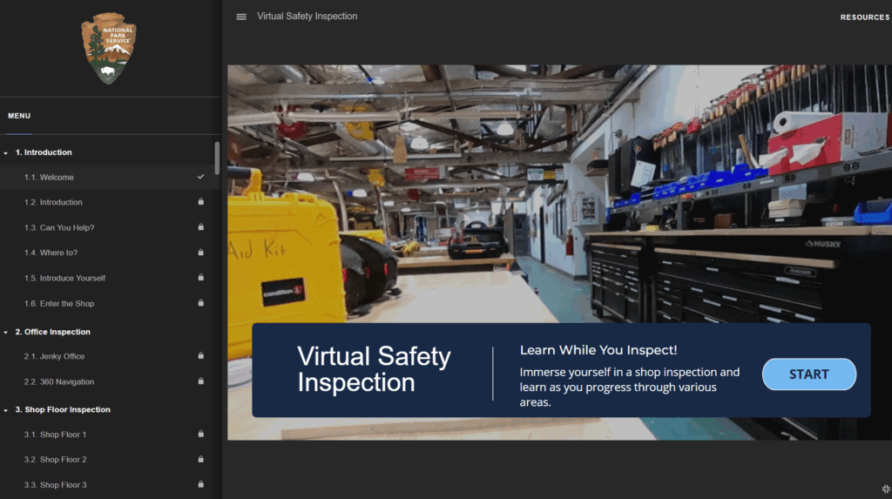This screenshot has height=499, width=892.
Task: Click the sidebar menu scrollbar thumb
Action: tap(217, 158)
